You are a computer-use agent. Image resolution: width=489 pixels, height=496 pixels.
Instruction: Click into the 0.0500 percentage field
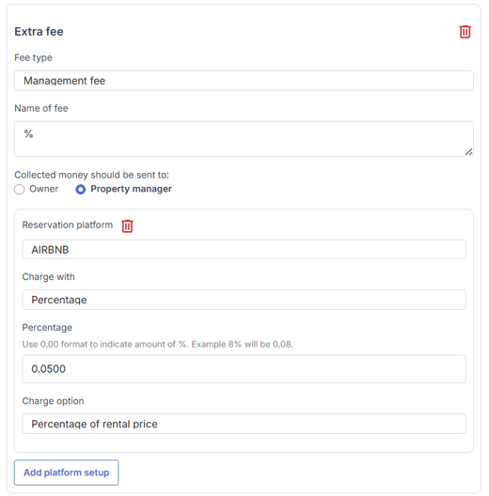[244, 369]
